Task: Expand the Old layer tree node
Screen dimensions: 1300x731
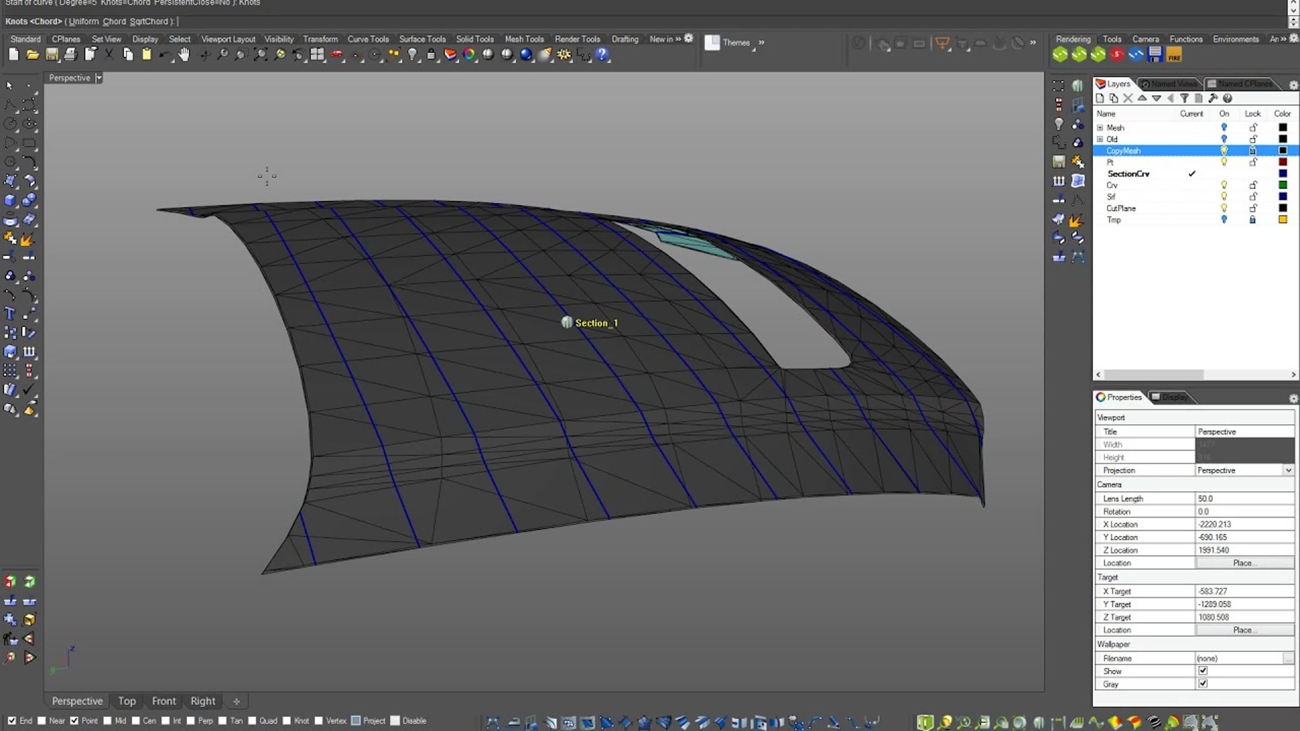Action: [x=1100, y=139]
